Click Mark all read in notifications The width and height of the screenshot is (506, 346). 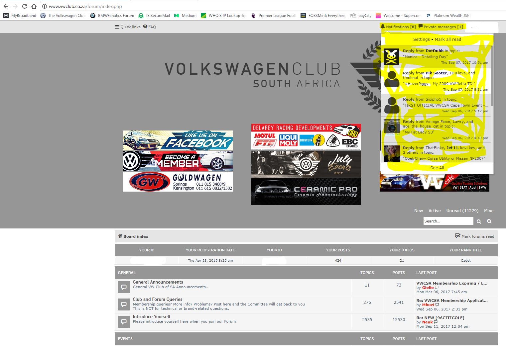pos(448,40)
